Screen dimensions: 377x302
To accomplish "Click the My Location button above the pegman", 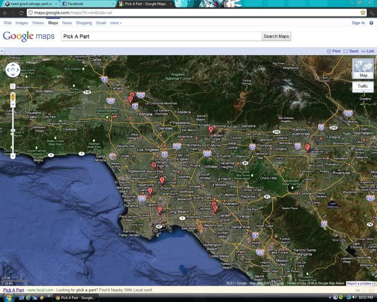I will click(x=13, y=86).
